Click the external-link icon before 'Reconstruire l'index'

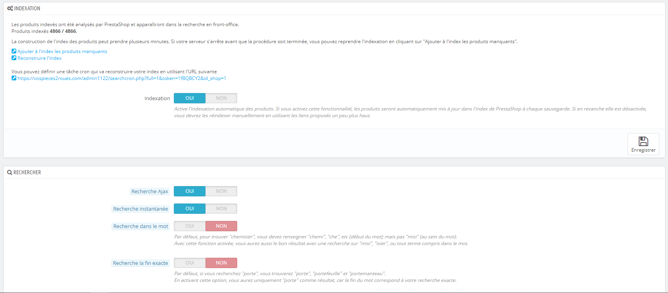coord(14,58)
